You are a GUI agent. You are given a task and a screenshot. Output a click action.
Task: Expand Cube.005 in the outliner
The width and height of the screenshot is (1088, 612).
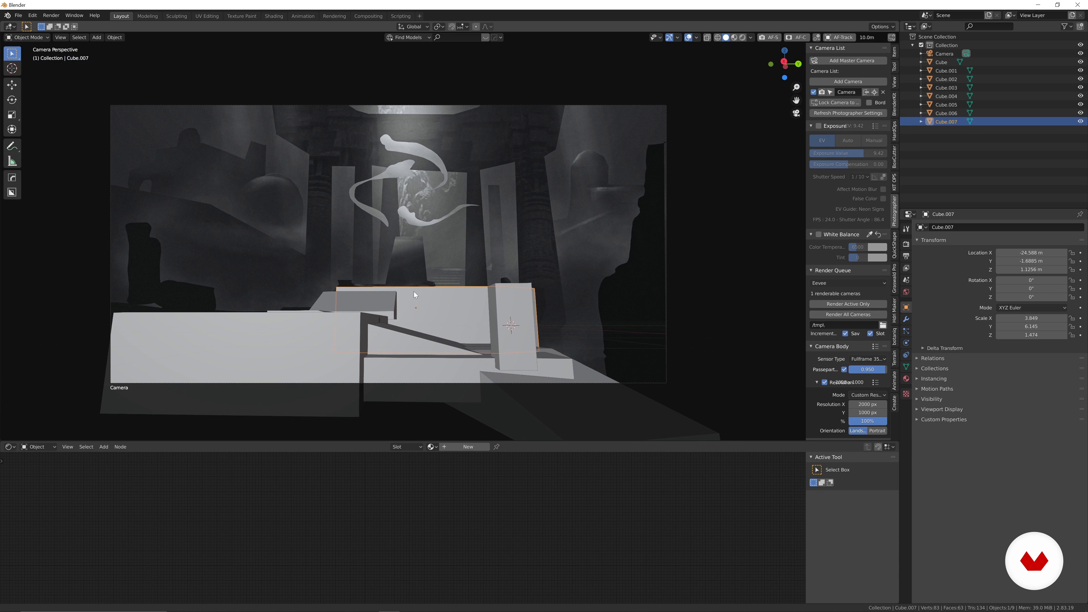point(921,105)
